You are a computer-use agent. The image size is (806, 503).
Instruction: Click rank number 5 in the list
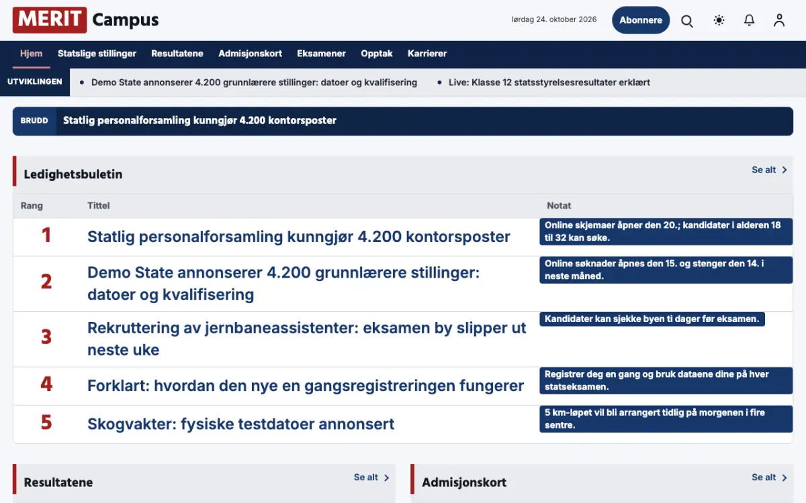[46, 423]
